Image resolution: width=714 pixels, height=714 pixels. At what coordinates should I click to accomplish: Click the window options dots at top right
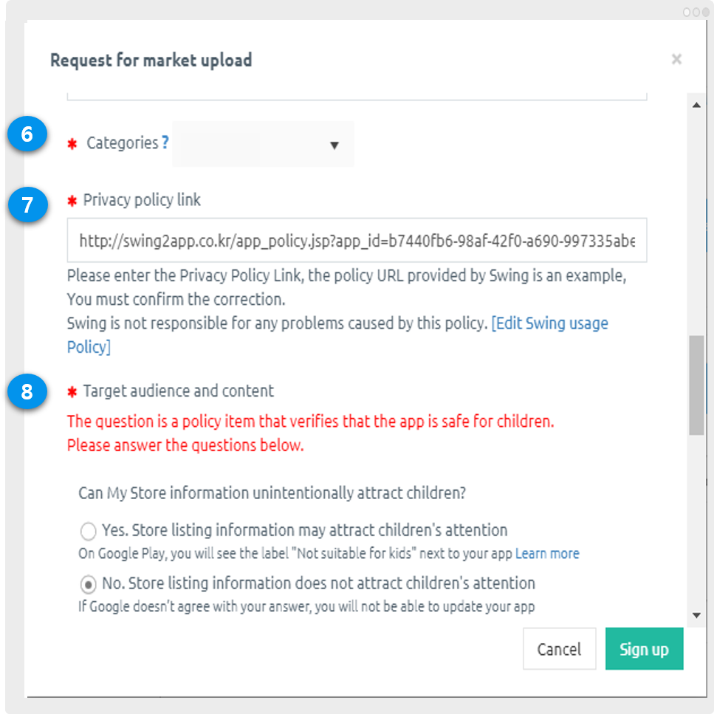coord(696,12)
